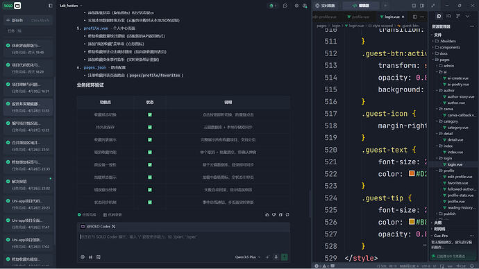Open the Cue-Pro section ellipsis menu
The image size is (479, 269).
point(472,236)
